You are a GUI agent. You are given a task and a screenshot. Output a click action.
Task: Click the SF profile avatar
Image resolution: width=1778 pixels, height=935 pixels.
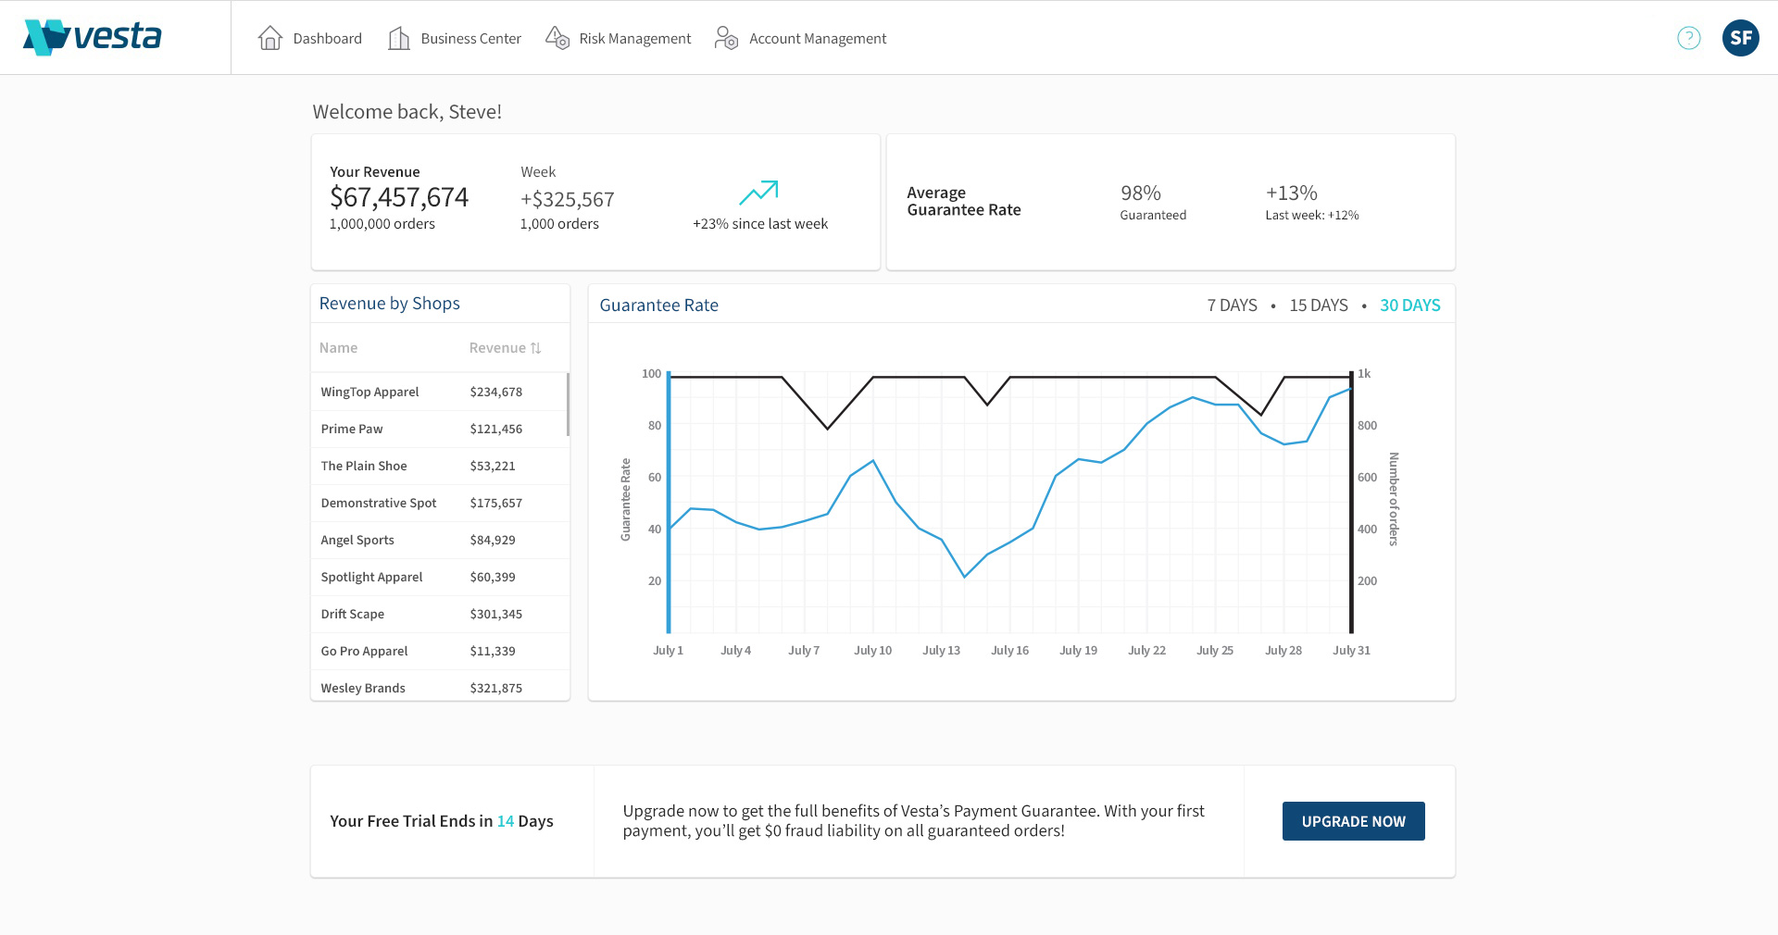click(1741, 37)
